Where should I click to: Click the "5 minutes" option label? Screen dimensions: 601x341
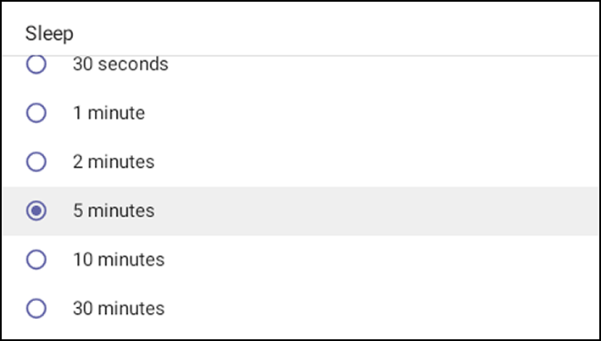[114, 210]
